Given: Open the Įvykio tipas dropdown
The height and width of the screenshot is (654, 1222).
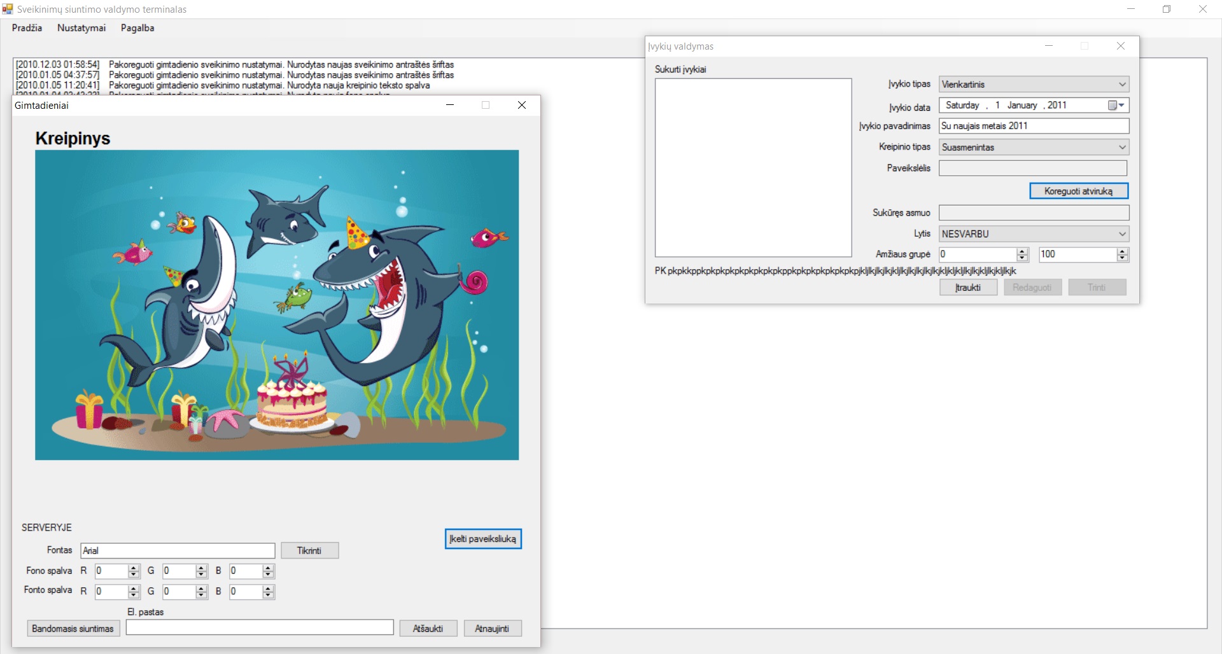Looking at the screenshot, I should [x=1122, y=84].
